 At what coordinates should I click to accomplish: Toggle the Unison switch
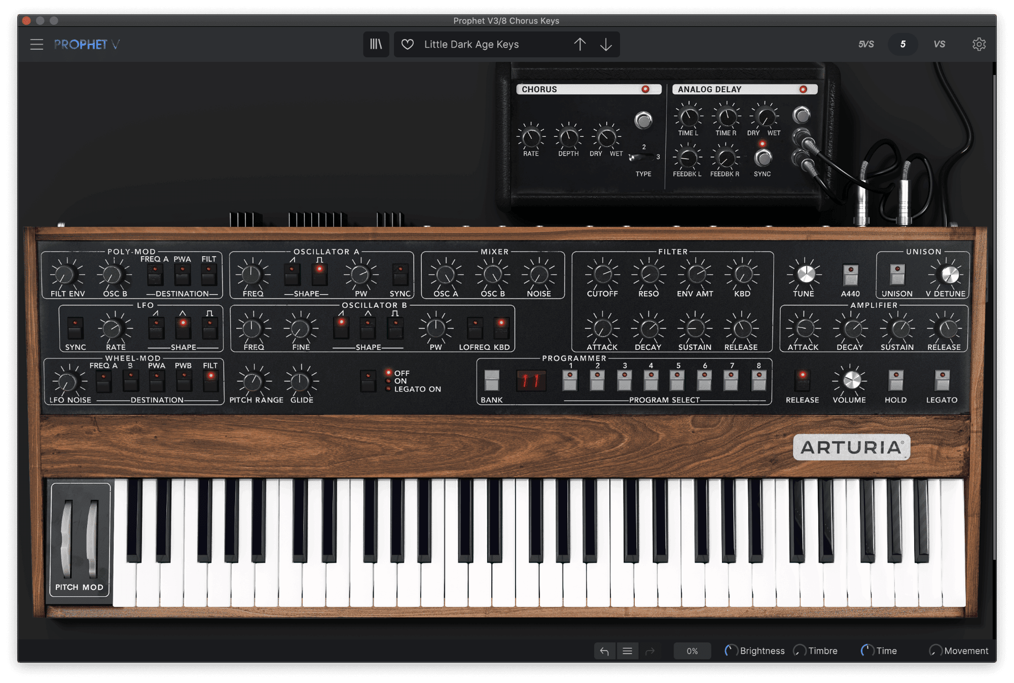coord(897,274)
